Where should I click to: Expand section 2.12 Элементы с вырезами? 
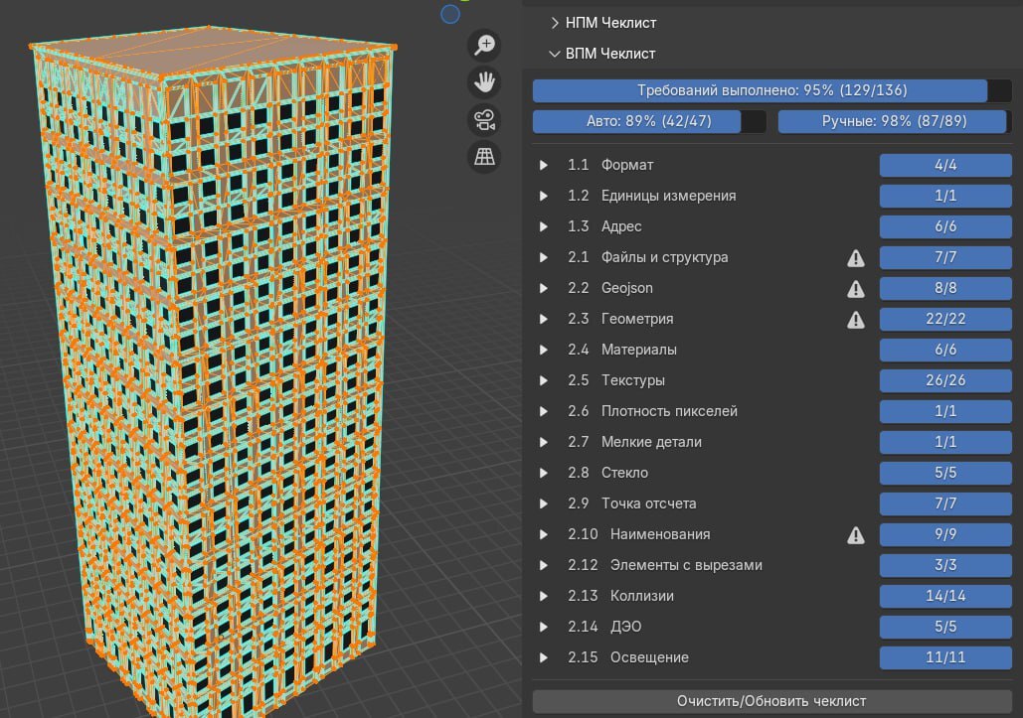coord(544,565)
